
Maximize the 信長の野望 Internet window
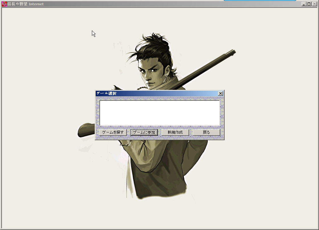(x=309, y=4)
